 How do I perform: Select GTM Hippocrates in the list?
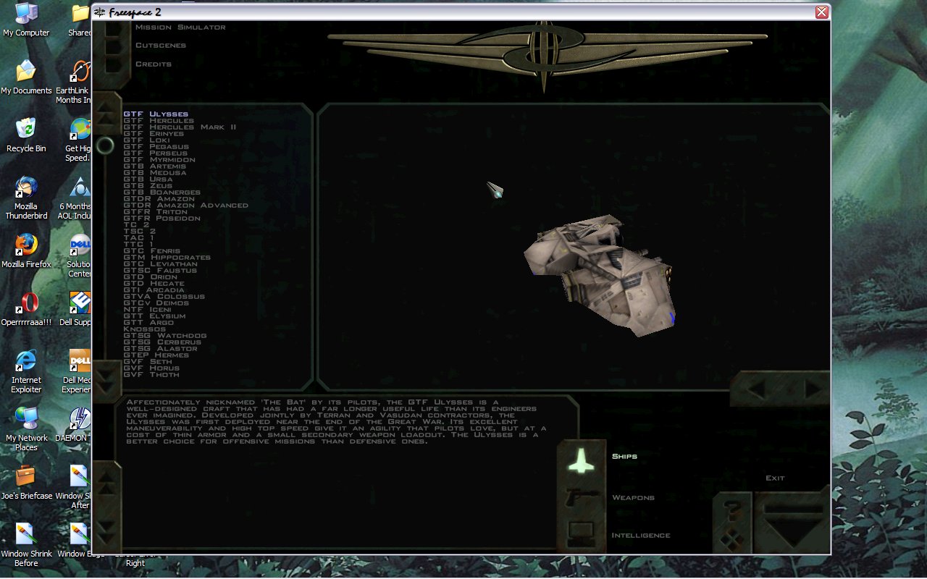[x=167, y=258]
